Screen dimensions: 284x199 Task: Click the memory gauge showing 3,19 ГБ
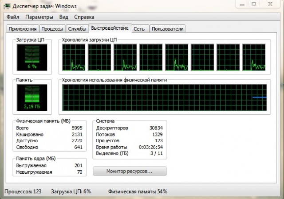(x=32, y=98)
